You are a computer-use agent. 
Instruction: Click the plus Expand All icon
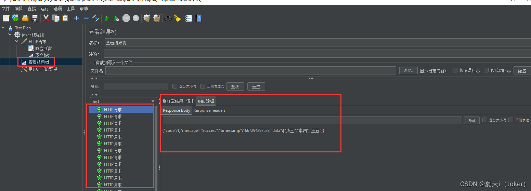pos(77,18)
